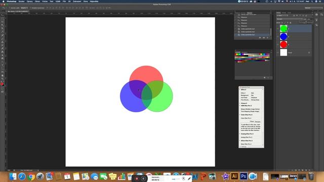Stop the screen recording

(x=137, y=178)
